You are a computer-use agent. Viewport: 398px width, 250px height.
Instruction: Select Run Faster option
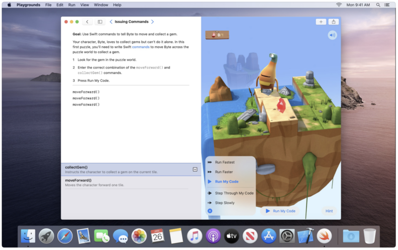(224, 172)
